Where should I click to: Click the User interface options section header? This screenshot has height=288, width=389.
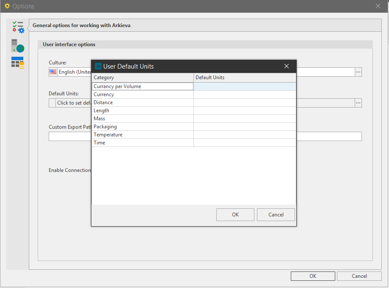point(205,44)
